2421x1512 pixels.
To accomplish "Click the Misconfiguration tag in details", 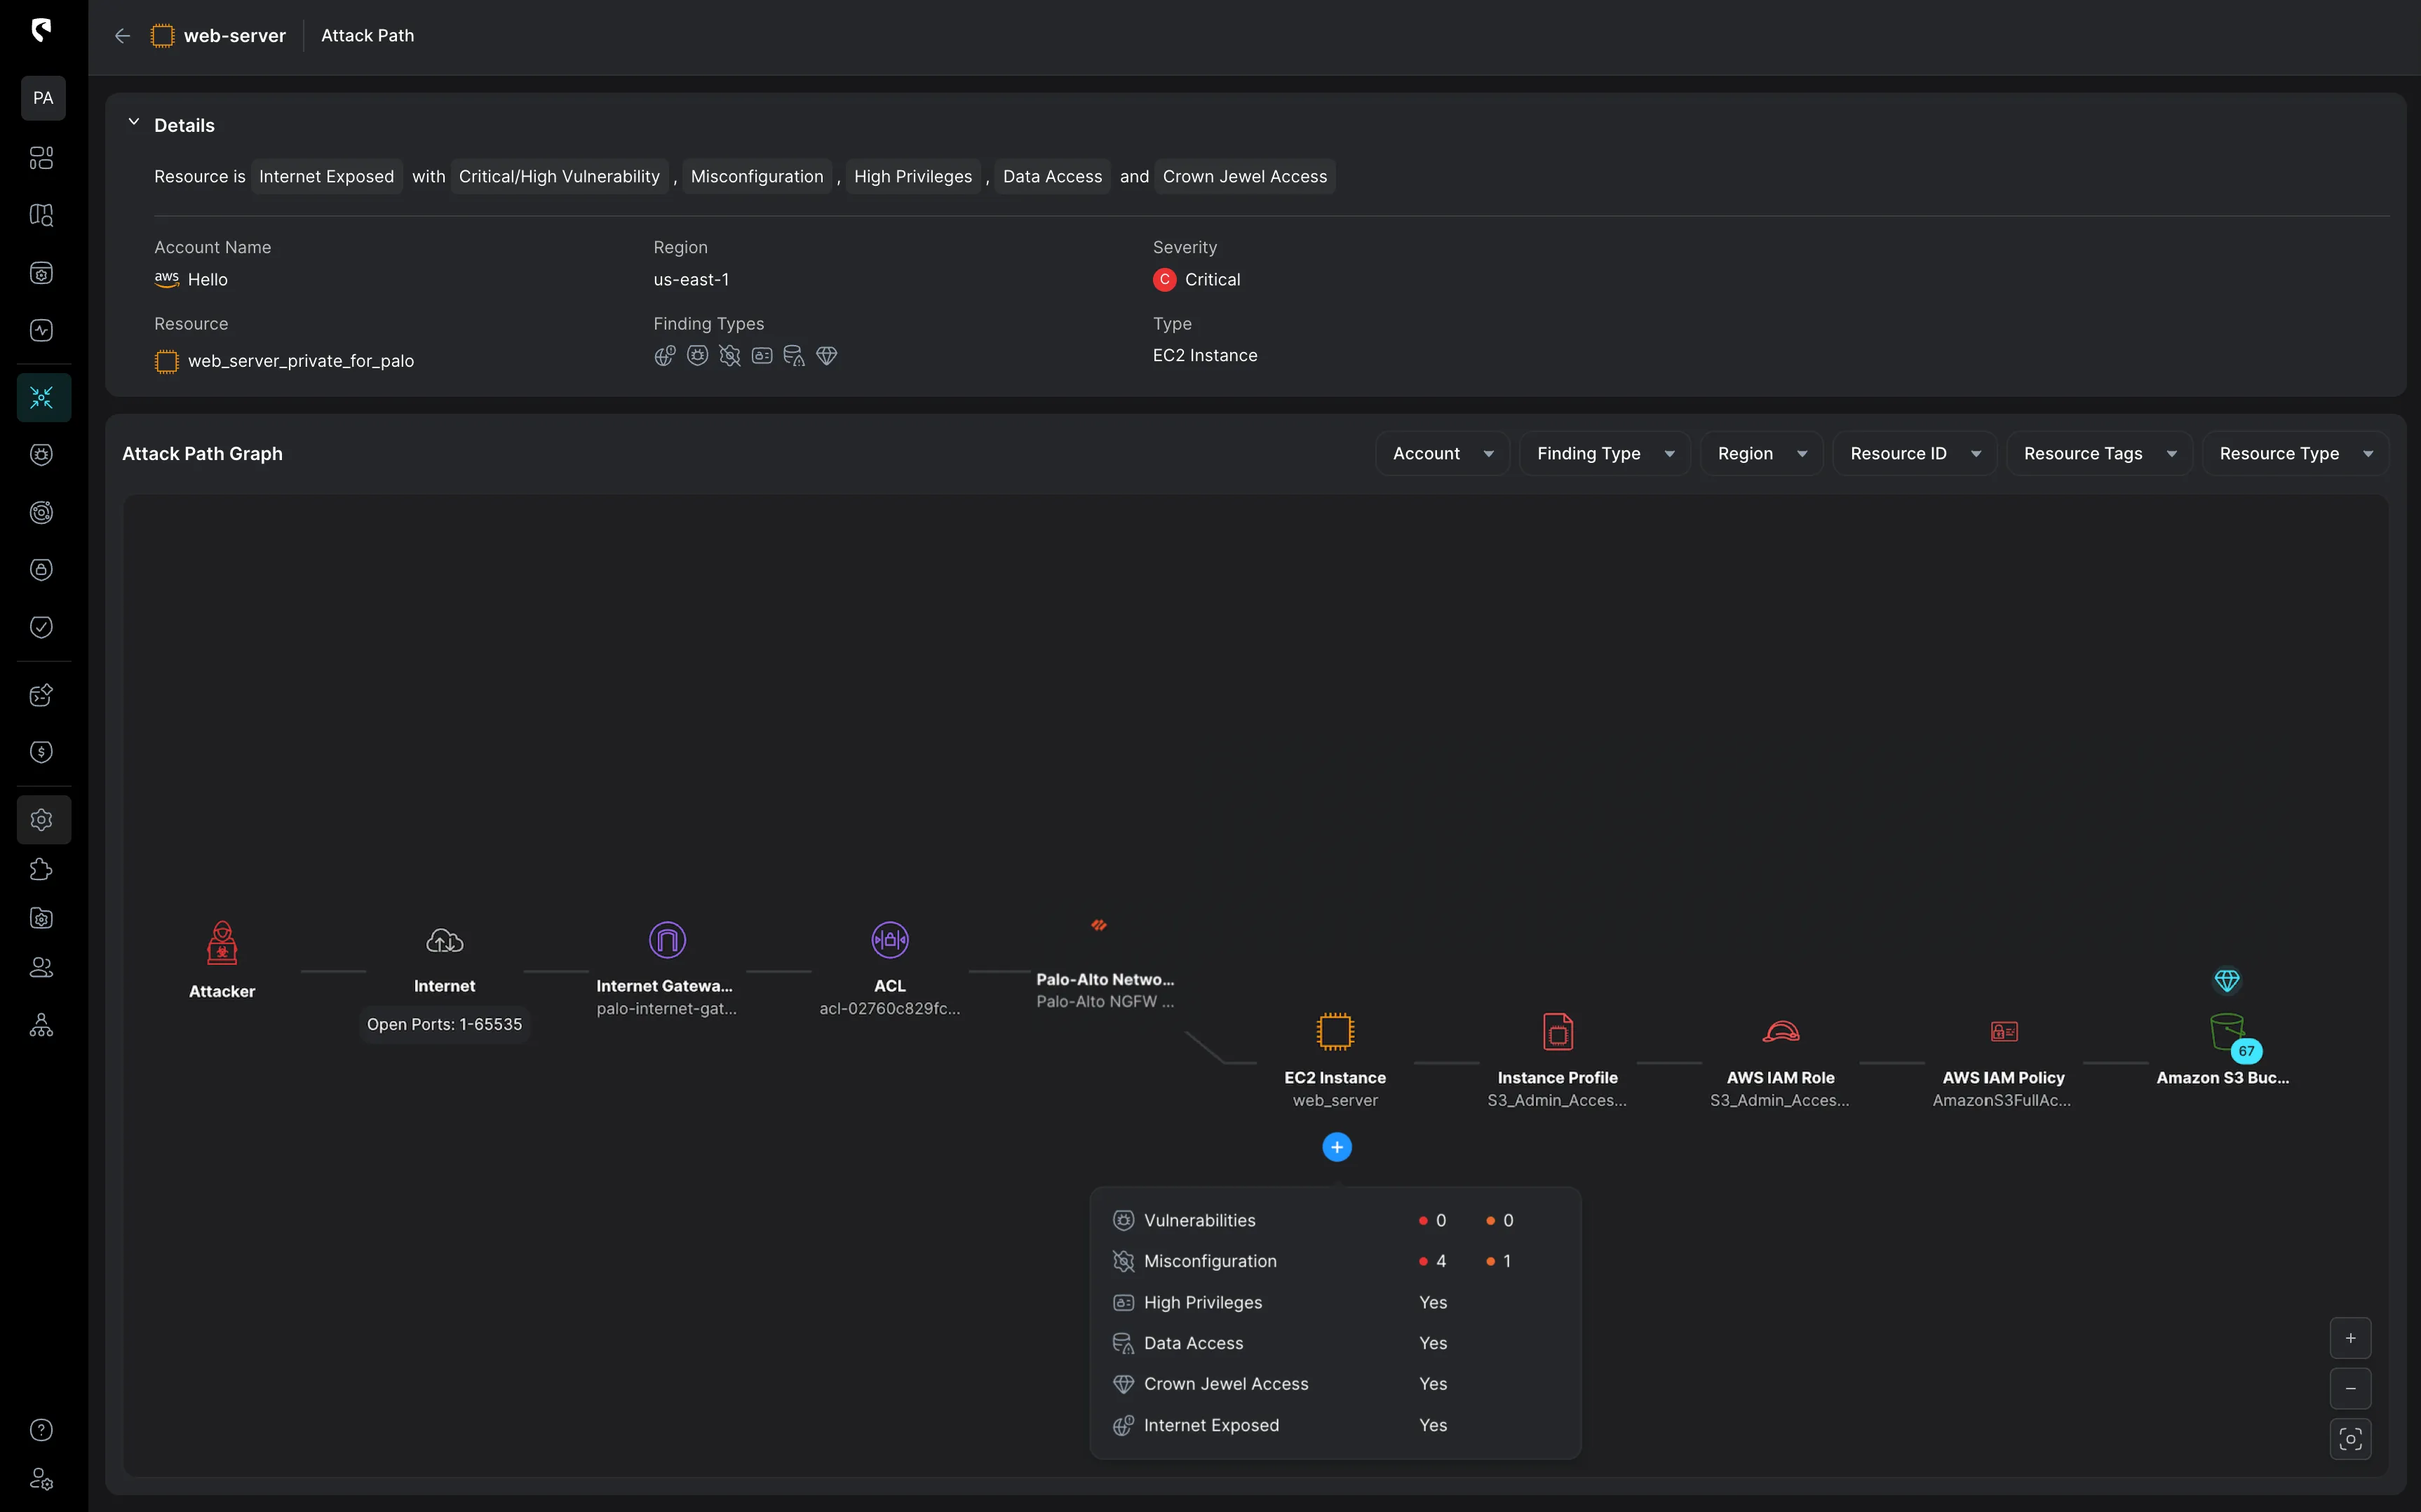I will 757,177.
